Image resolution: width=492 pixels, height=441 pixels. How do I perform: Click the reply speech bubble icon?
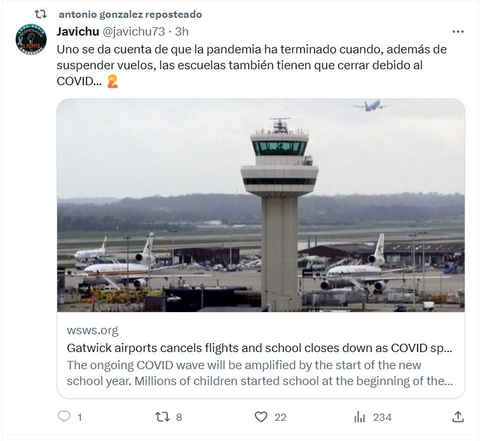tap(64, 417)
